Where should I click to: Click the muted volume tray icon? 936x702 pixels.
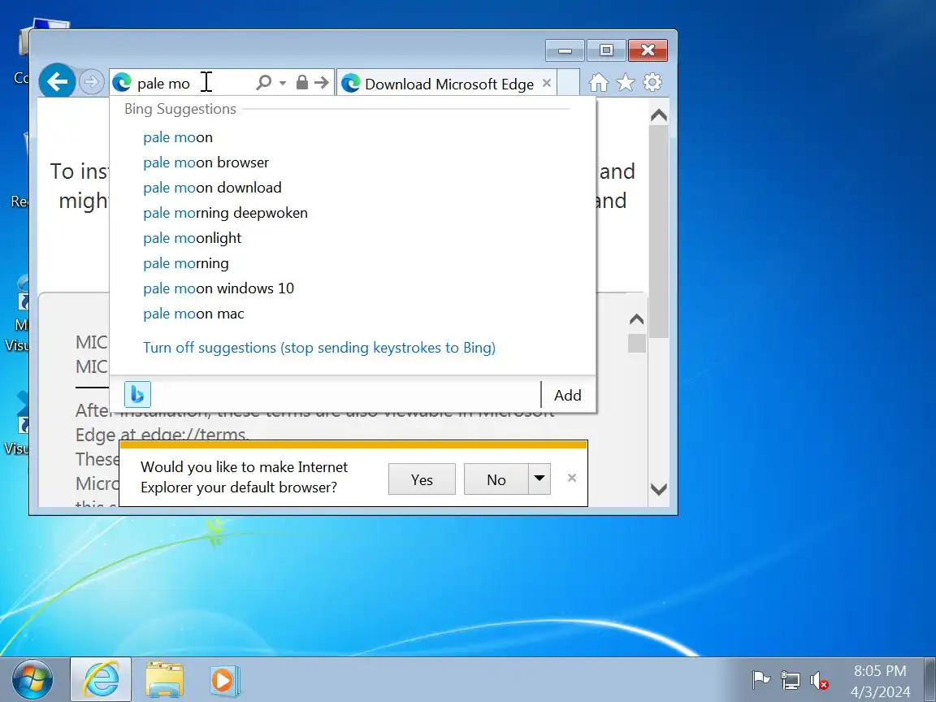(819, 680)
